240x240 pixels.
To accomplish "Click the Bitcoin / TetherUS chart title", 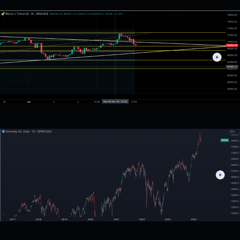I will coord(27,14).
